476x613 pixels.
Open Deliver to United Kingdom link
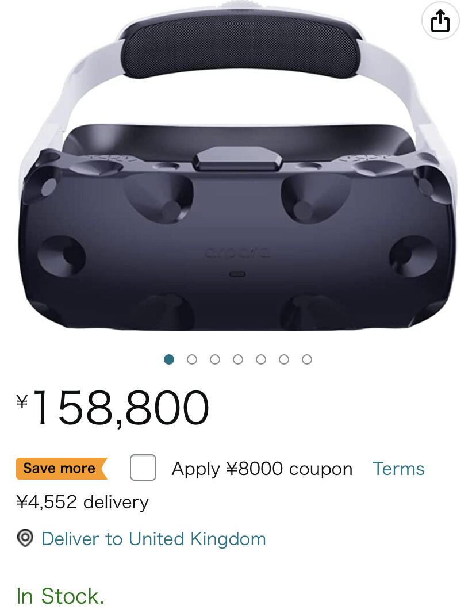coord(154,539)
